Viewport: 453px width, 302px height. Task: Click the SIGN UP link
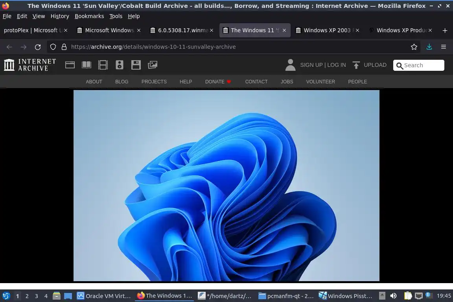311,65
